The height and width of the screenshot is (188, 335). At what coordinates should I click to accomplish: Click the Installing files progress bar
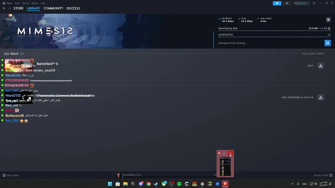pyautogui.click(x=275, y=37)
